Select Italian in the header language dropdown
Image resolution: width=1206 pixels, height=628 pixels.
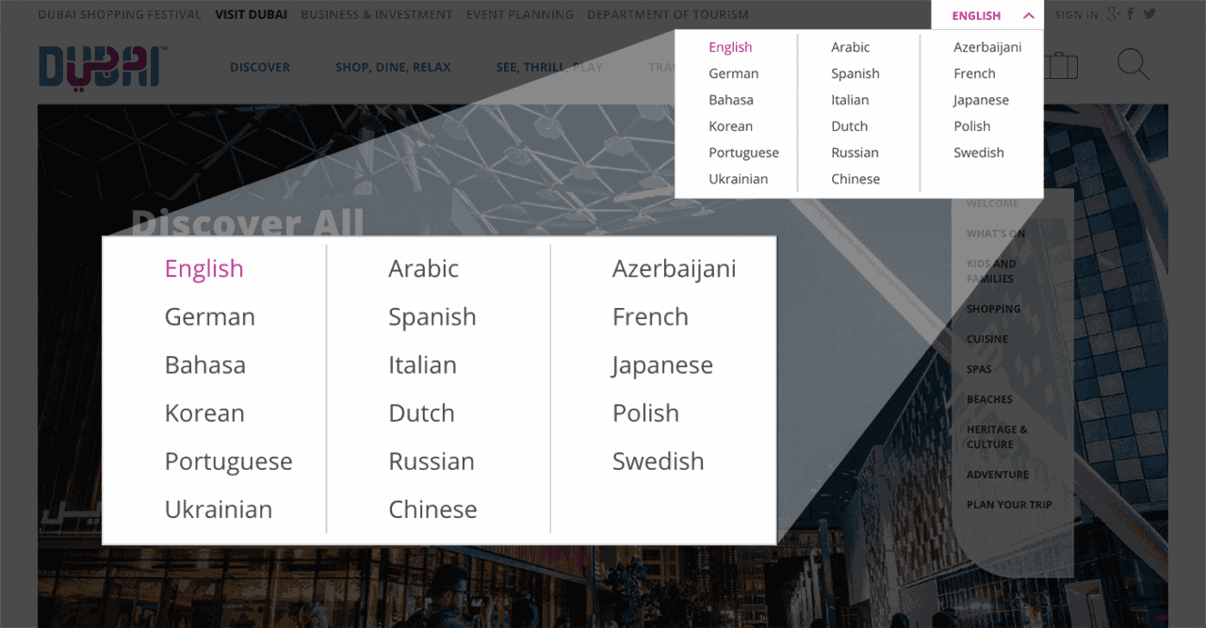click(x=850, y=100)
